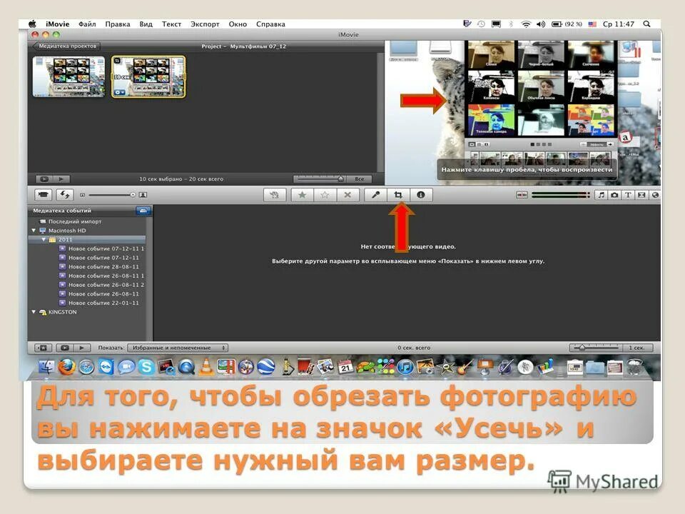Open the camera import button in toolbar
Image resolution: width=685 pixels, height=514 pixels.
(x=43, y=194)
